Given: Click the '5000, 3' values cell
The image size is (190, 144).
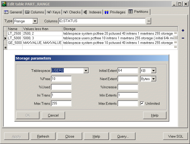Looking at the screenshot, I should pyautogui.click(x=43, y=38).
